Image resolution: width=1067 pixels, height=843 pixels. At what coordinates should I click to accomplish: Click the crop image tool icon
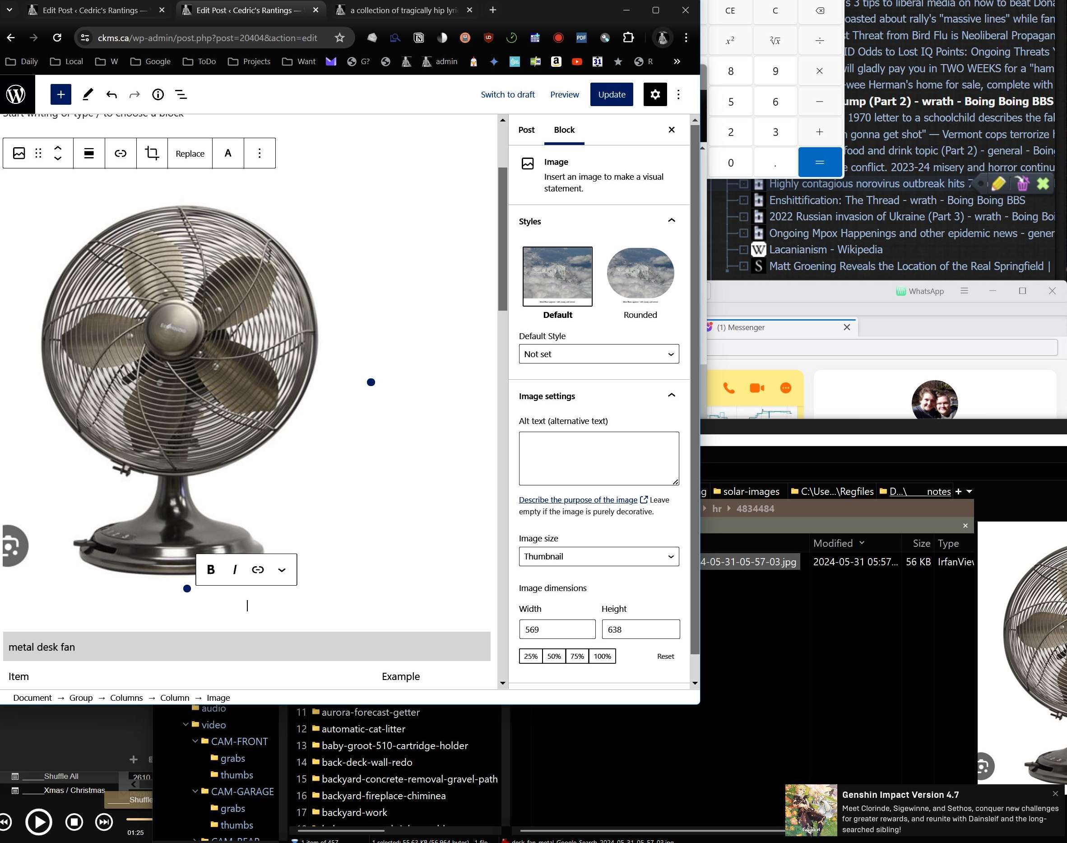(152, 153)
